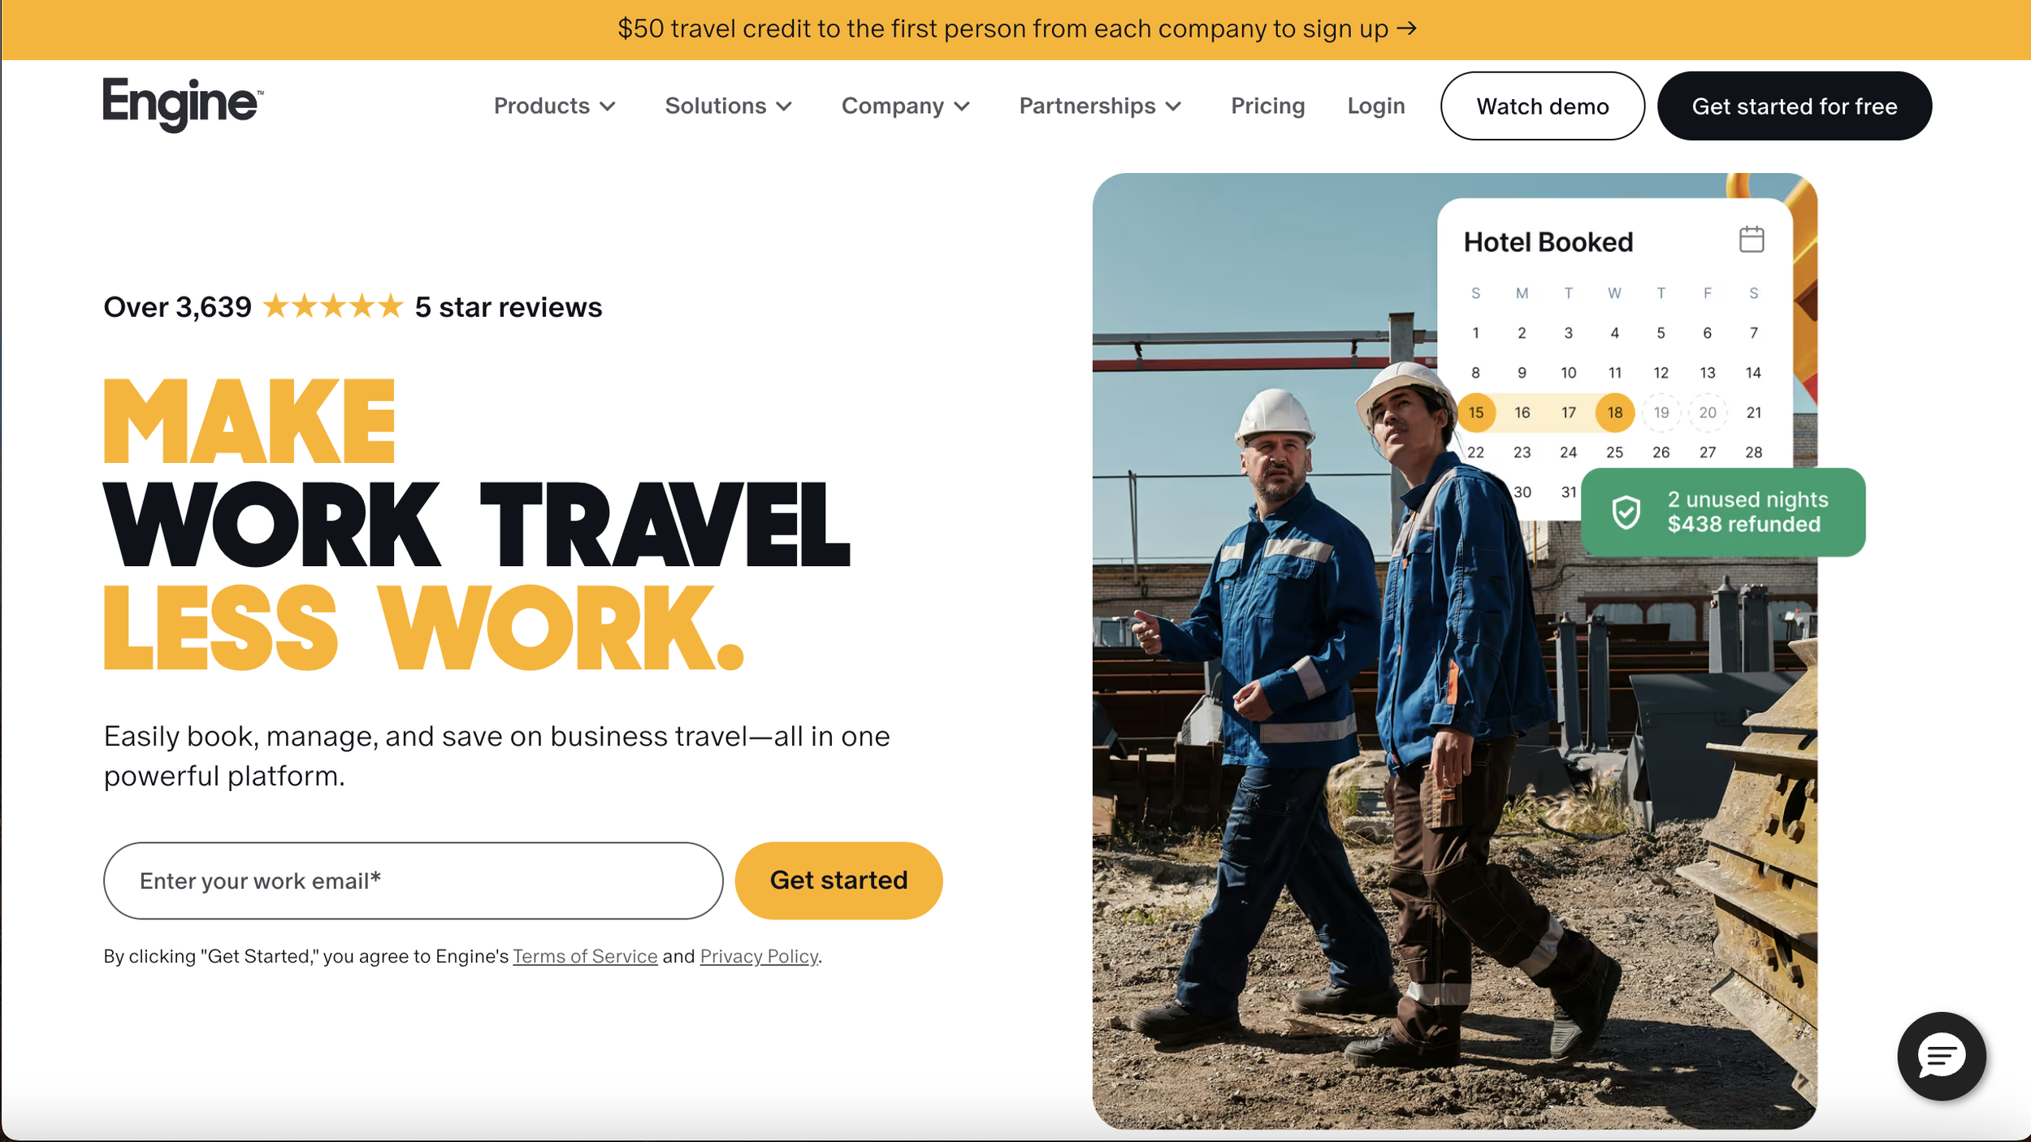
Task: Click the shield checkmark icon on refund badge
Action: (1626, 513)
